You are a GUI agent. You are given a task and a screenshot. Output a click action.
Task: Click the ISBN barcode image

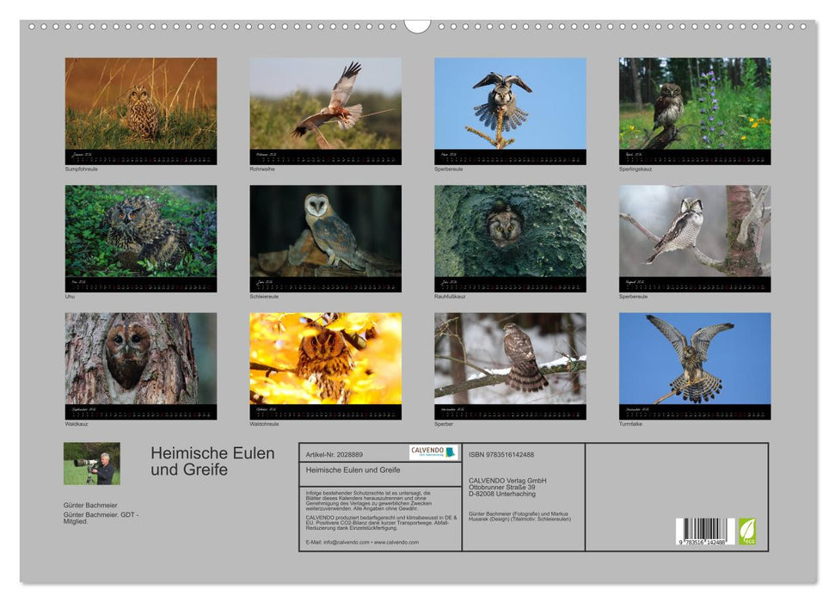pos(704,531)
